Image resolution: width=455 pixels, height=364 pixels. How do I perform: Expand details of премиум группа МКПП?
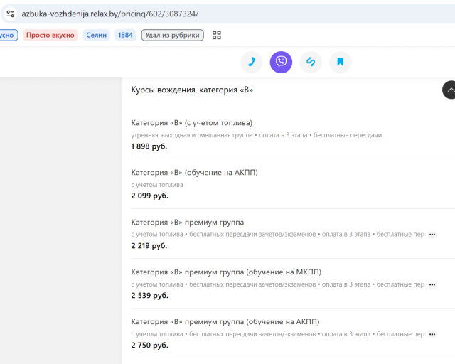pos(432,284)
